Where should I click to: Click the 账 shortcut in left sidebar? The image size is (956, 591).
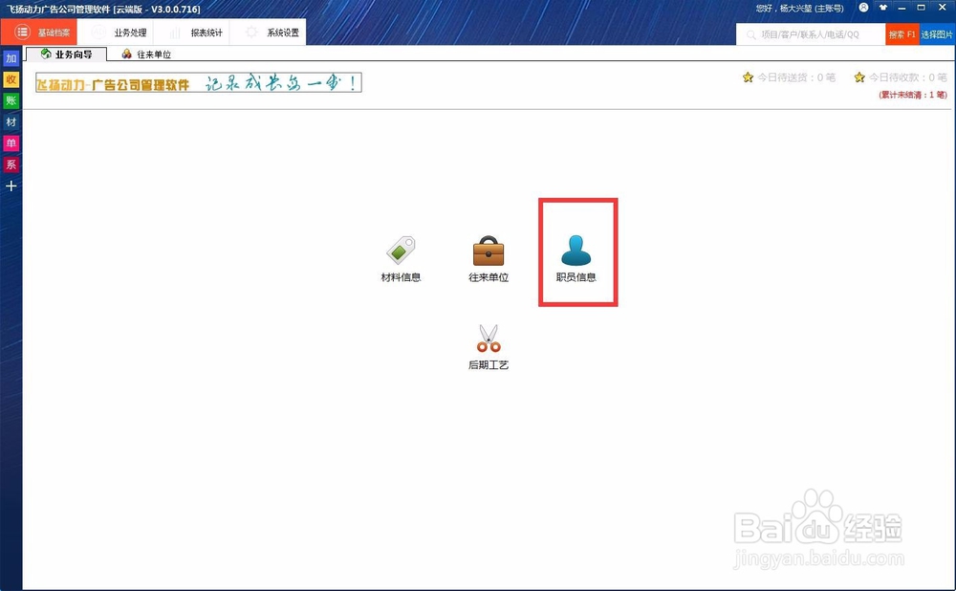click(11, 100)
